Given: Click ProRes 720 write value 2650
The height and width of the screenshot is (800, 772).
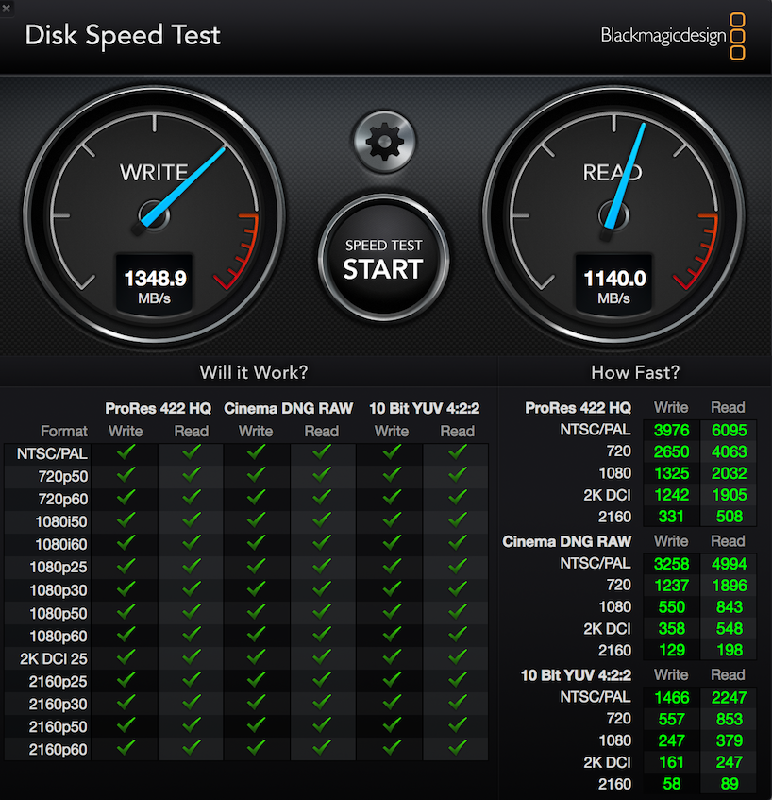Looking at the screenshot, I should 672,451.
